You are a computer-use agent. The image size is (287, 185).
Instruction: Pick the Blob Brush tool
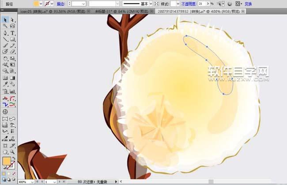[5, 52]
